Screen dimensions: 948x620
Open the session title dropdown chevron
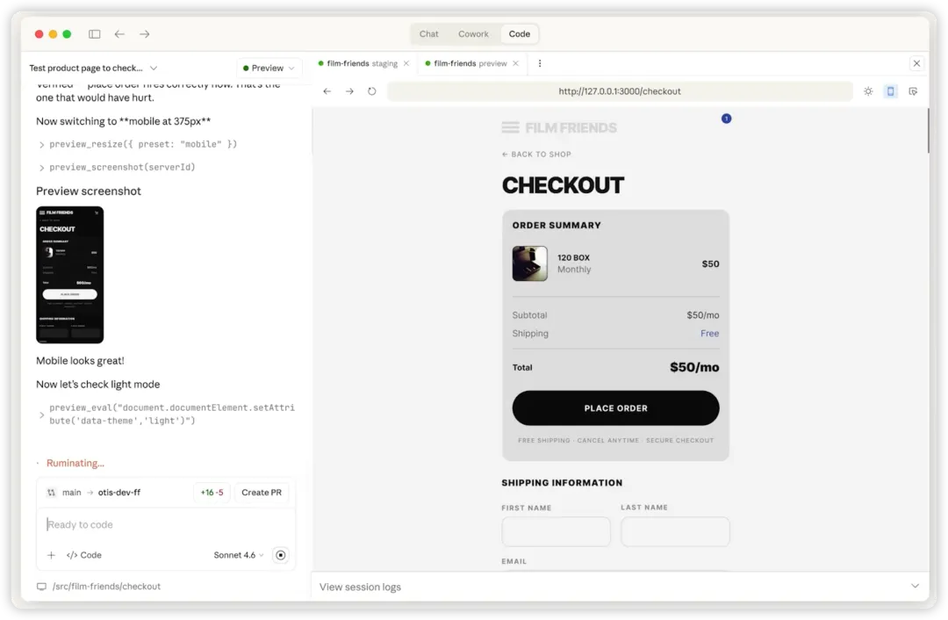154,68
